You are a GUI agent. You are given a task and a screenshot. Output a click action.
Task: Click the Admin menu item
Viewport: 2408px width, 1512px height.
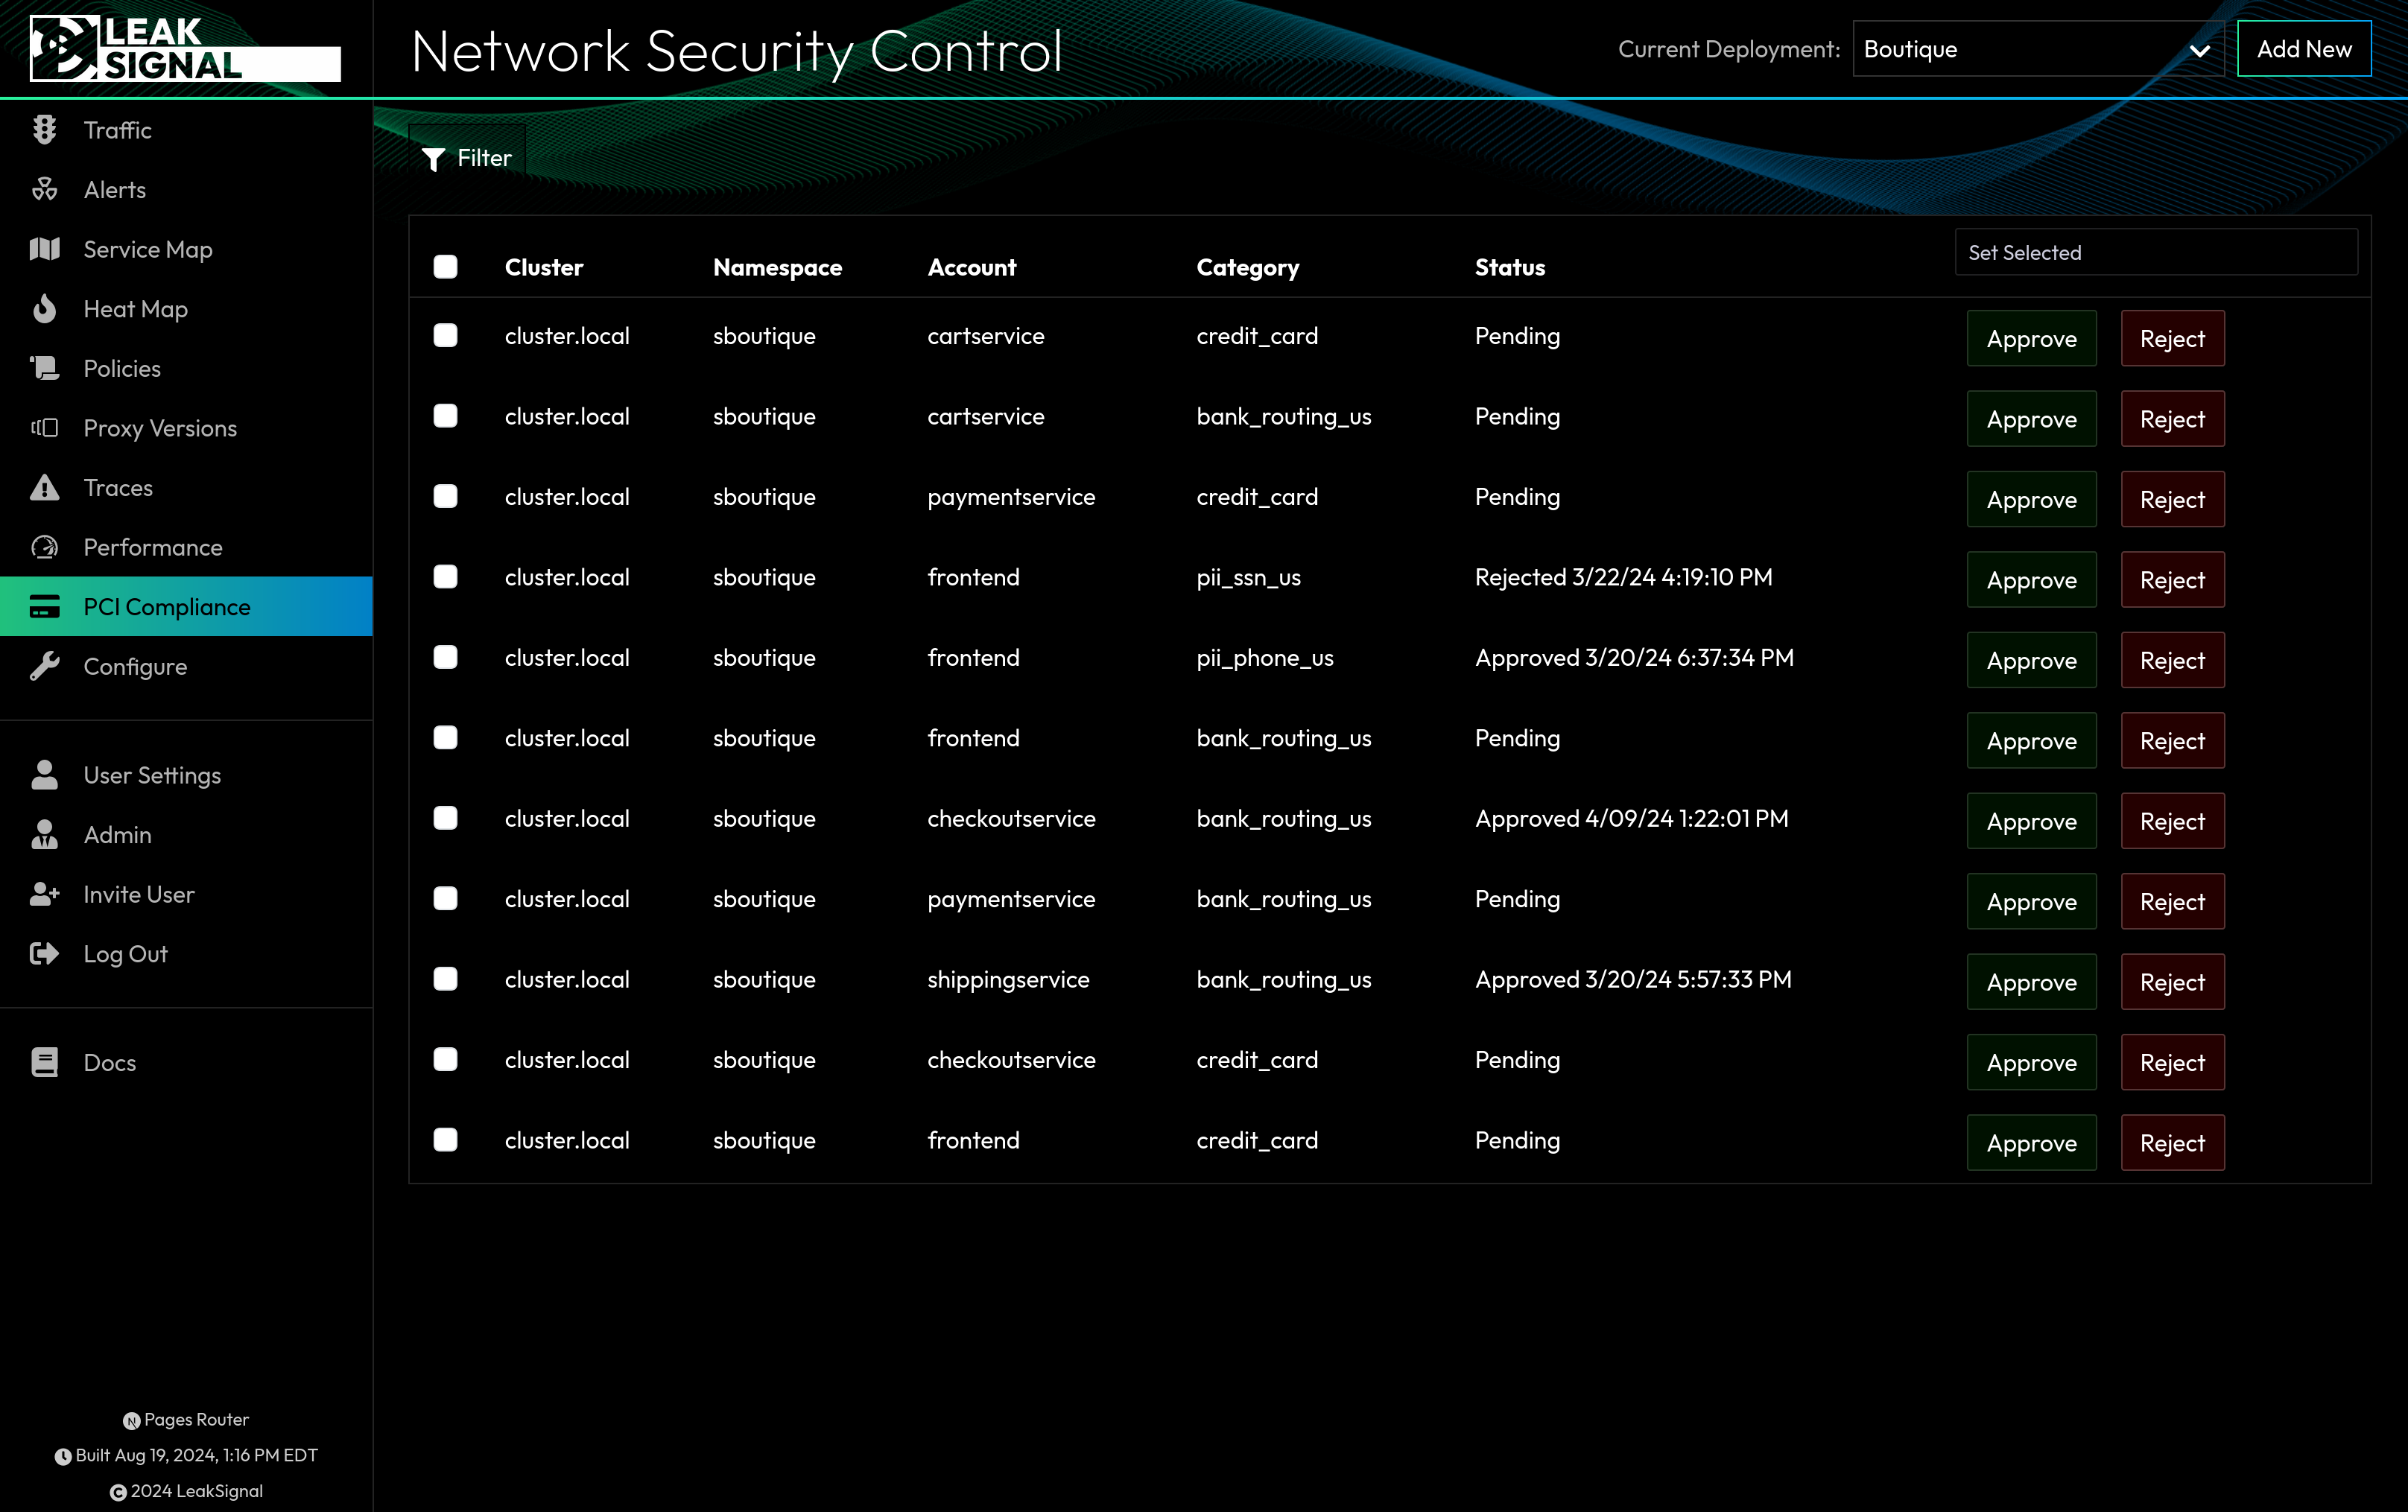(117, 834)
